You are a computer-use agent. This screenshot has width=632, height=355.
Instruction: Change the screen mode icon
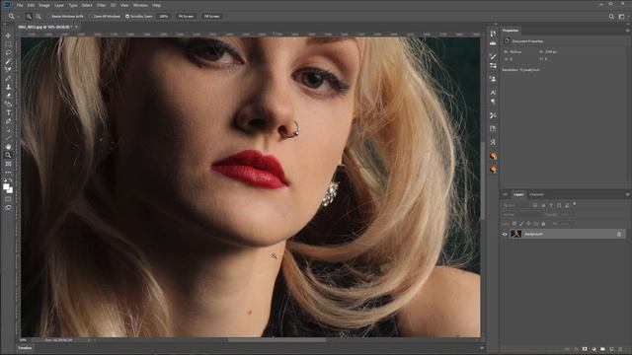8,208
